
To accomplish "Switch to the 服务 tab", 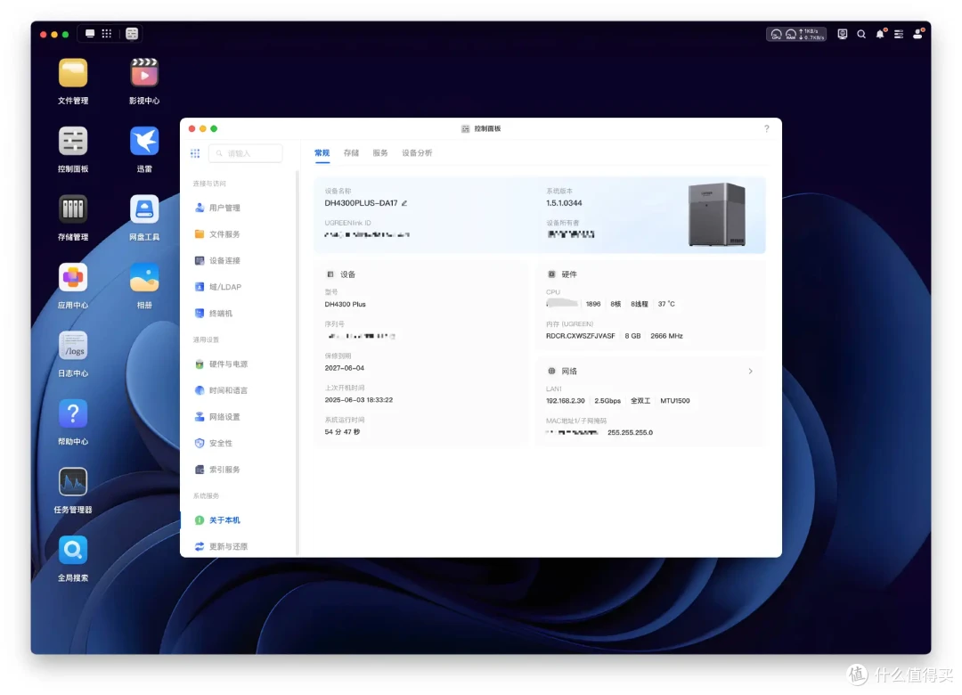I will (x=379, y=153).
